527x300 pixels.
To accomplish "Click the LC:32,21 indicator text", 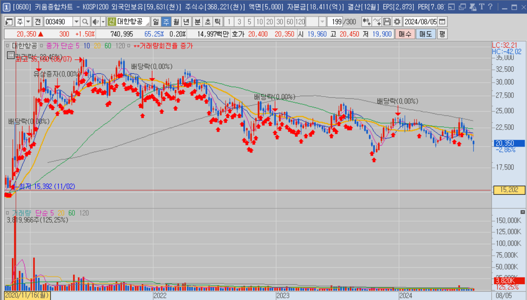I will (505, 45).
